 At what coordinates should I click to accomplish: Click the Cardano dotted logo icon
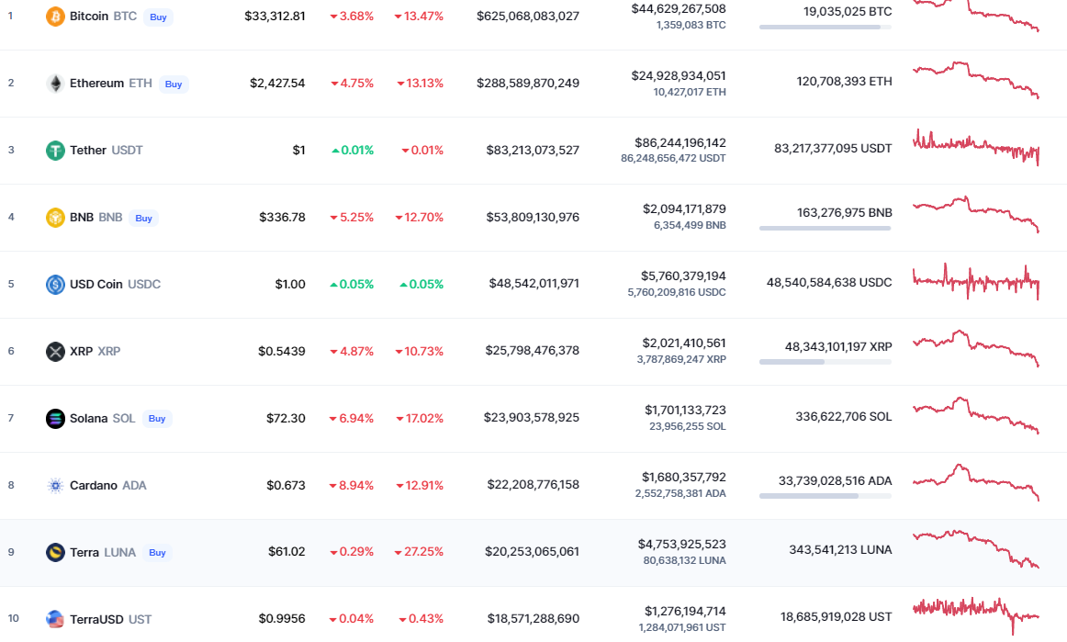(55, 486)
